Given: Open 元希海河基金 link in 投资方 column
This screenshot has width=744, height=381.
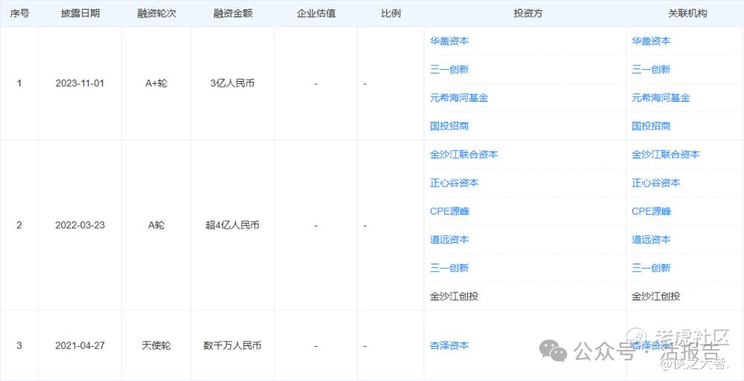Looking at the screenshot, I should pos(459,97).
